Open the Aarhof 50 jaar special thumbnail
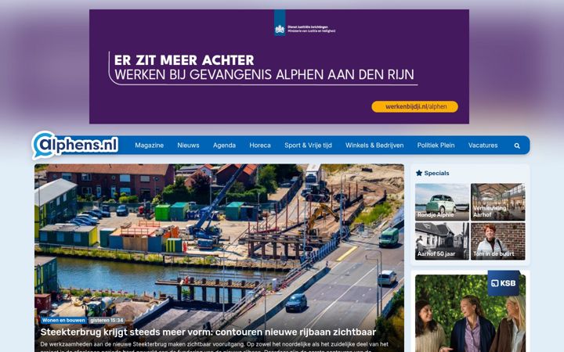The image size is (564, 352). 442,241
